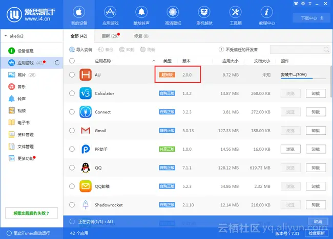Toggle the select-all header circle

point(72,61)
